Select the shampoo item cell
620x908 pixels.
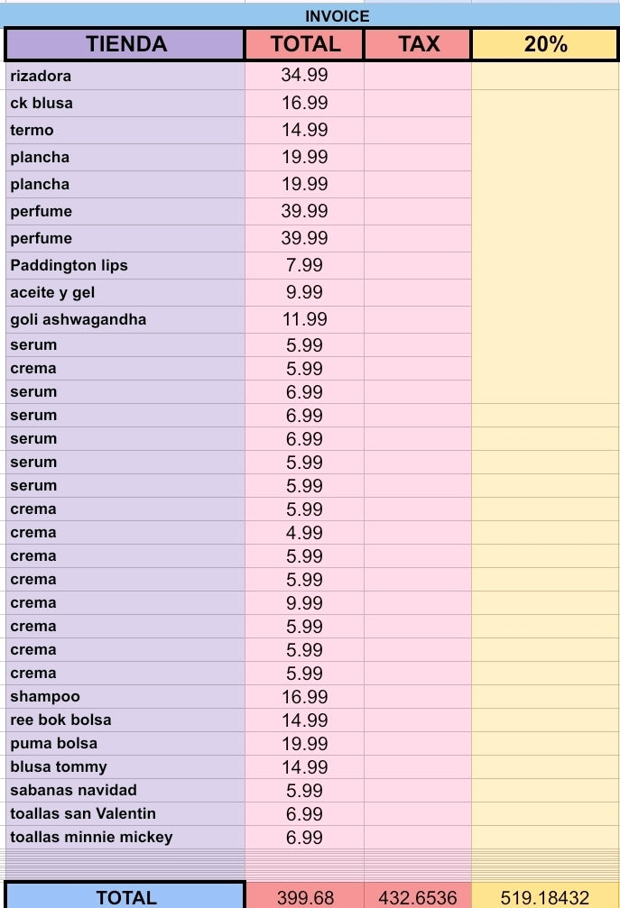pos(125,697)
